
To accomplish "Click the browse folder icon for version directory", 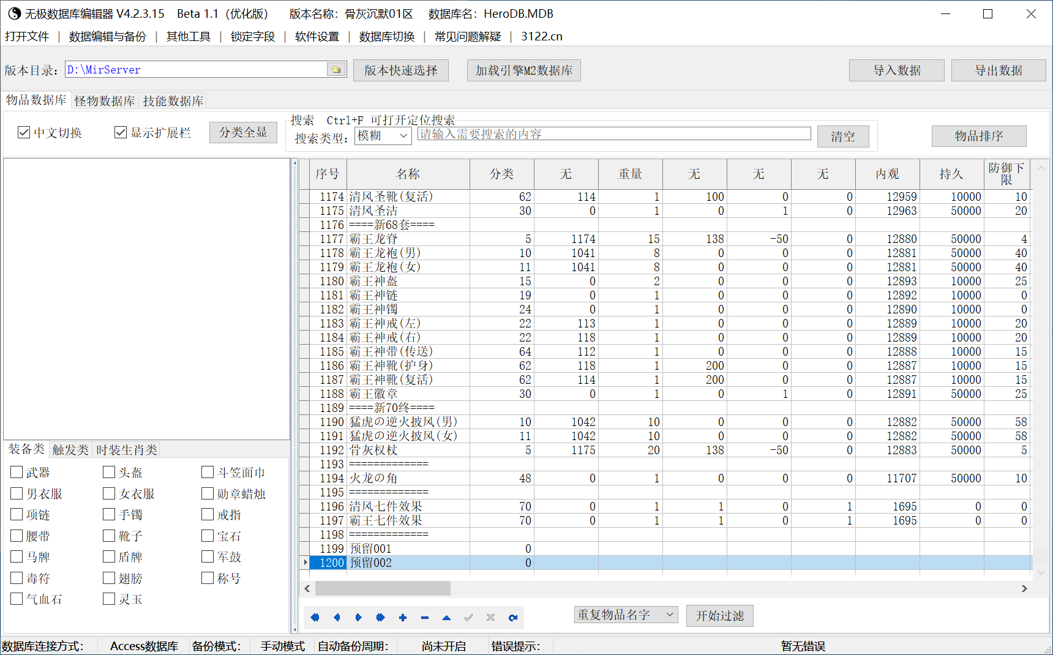I will 336,70.
